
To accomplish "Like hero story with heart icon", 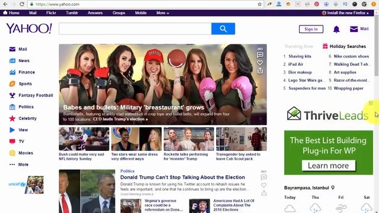I will tap(260, 63).
